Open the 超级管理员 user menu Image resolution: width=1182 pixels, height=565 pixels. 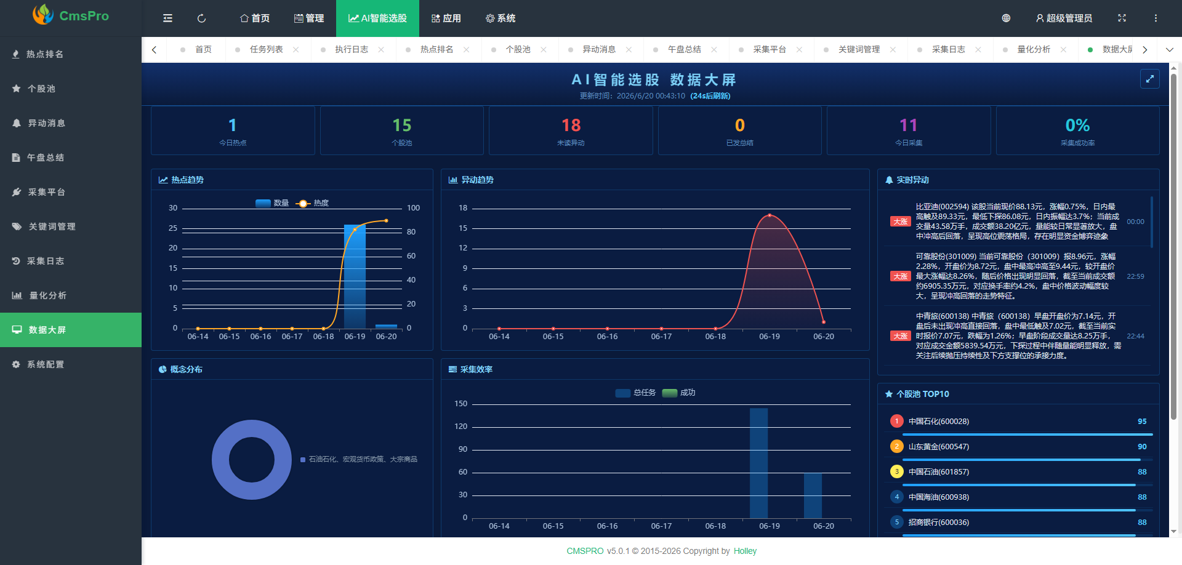click(x=1064, y=18)
